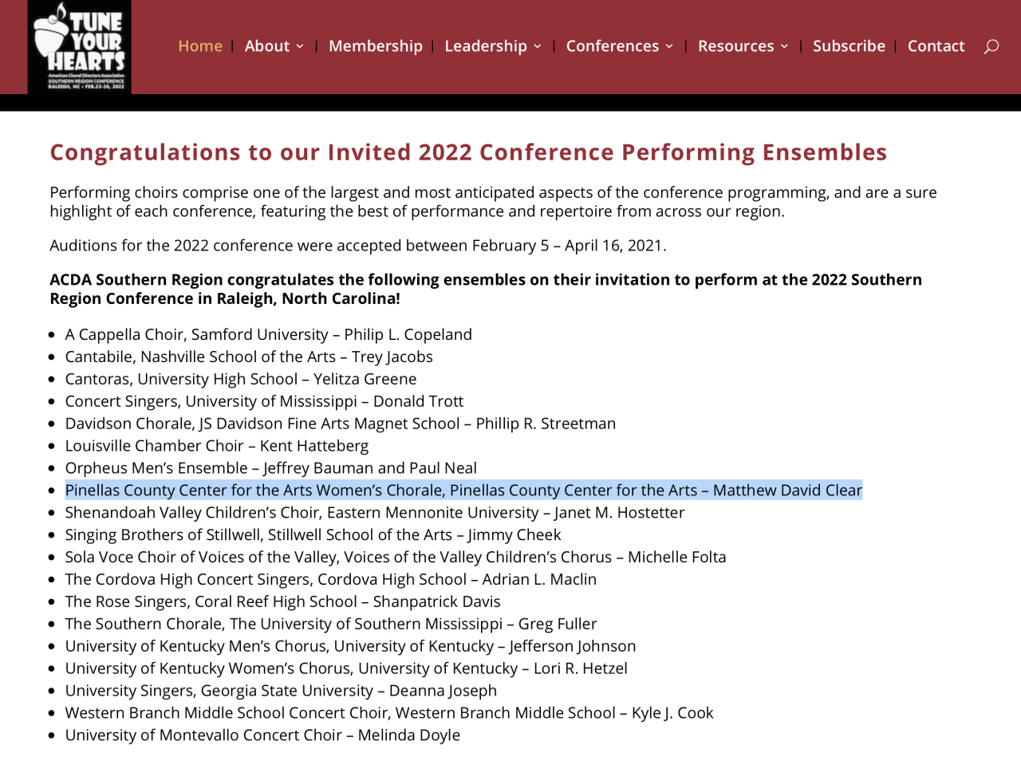Expand the Resources dropdown chevron
Viewport: 1021px width, 761px height.
pos(784,46)
